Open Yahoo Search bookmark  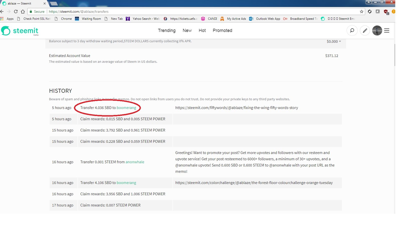[x=143, y=19]
